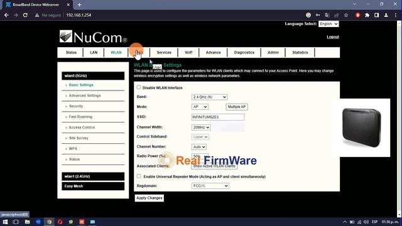Image resolution: width=402 pixels, height=226 pixels.
Task: Open the Channel Number dropdown
Action: 199,147
